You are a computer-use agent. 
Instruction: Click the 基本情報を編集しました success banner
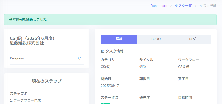point(110,19)
